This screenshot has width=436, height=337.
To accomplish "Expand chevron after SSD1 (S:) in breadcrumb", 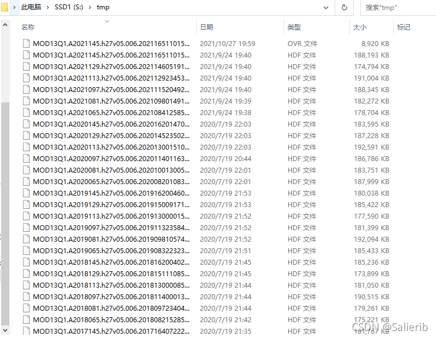I will tap(90, 7).
